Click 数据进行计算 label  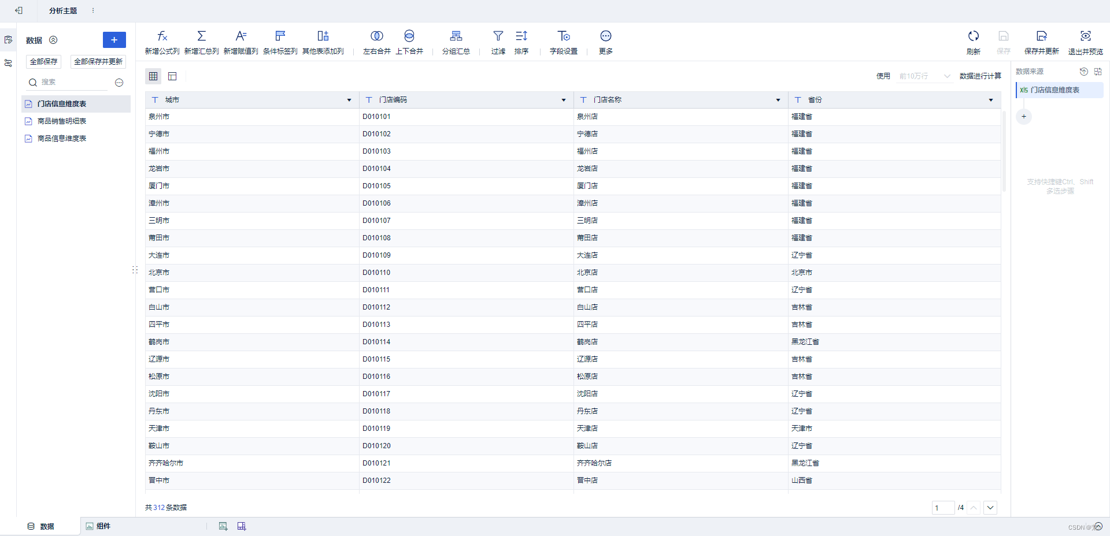click(980, 76)
